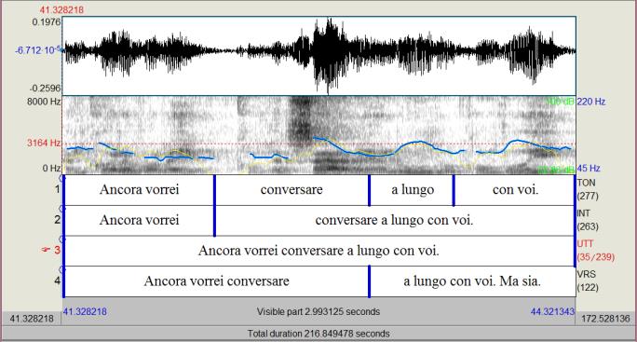
Task: Click tier 2 boundary after 'Ancora vorrei'
Action: (214, 221)
